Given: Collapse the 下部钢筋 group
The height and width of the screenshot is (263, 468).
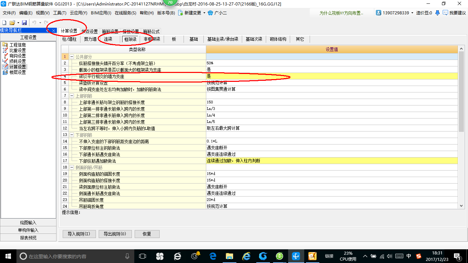Looking at the screenshot, I should coord(72,135).
